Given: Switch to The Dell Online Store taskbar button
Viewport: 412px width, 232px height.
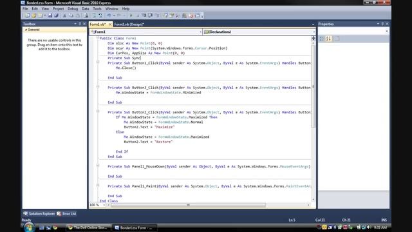Looking at the screenshot, I should (x=88, y=227).
